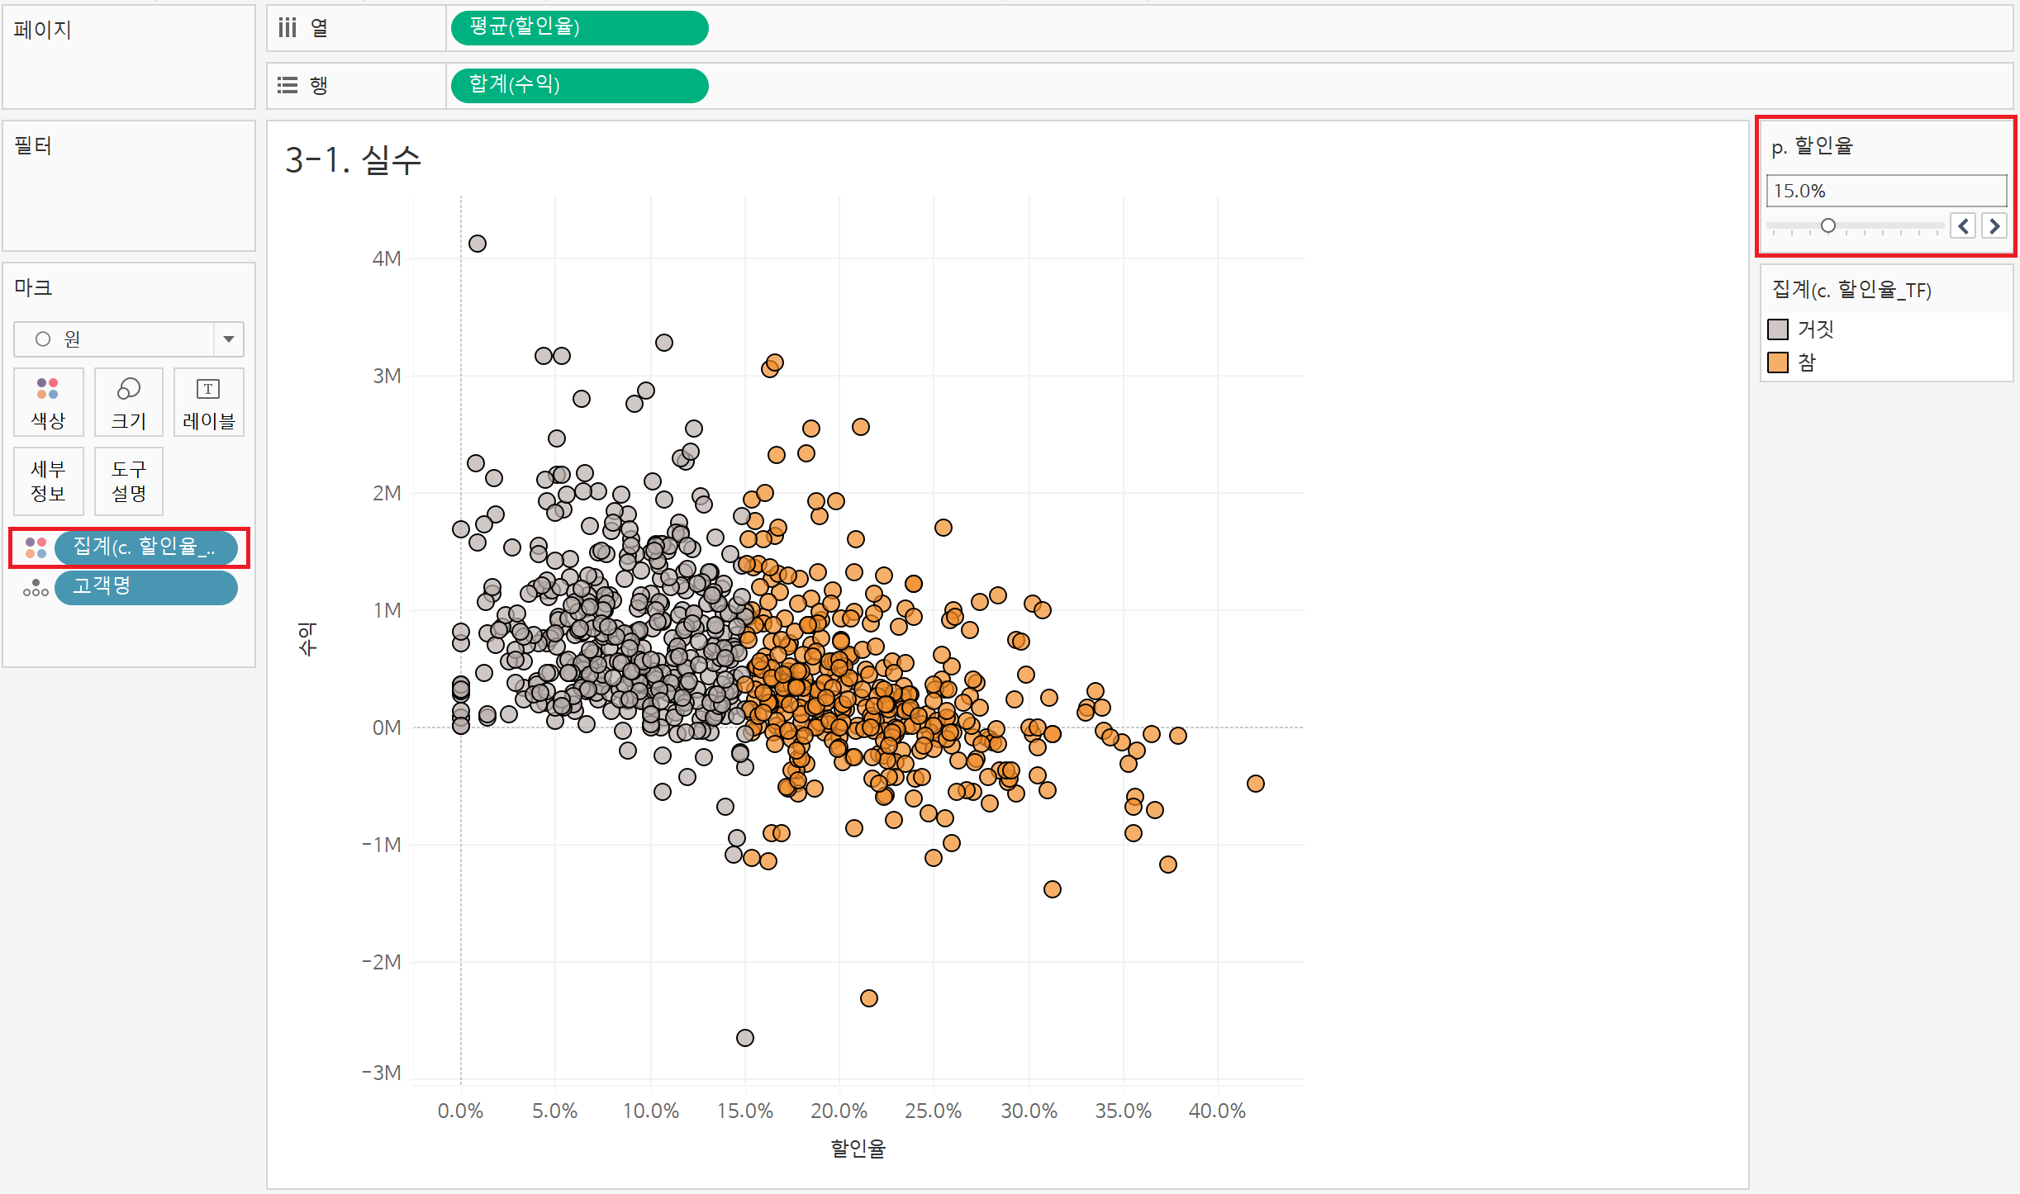Screen dimensions: 2020x1194
Task: Click detail icon beside 고객명 pill
Action: pyautogui.click(x=36, y=587)
